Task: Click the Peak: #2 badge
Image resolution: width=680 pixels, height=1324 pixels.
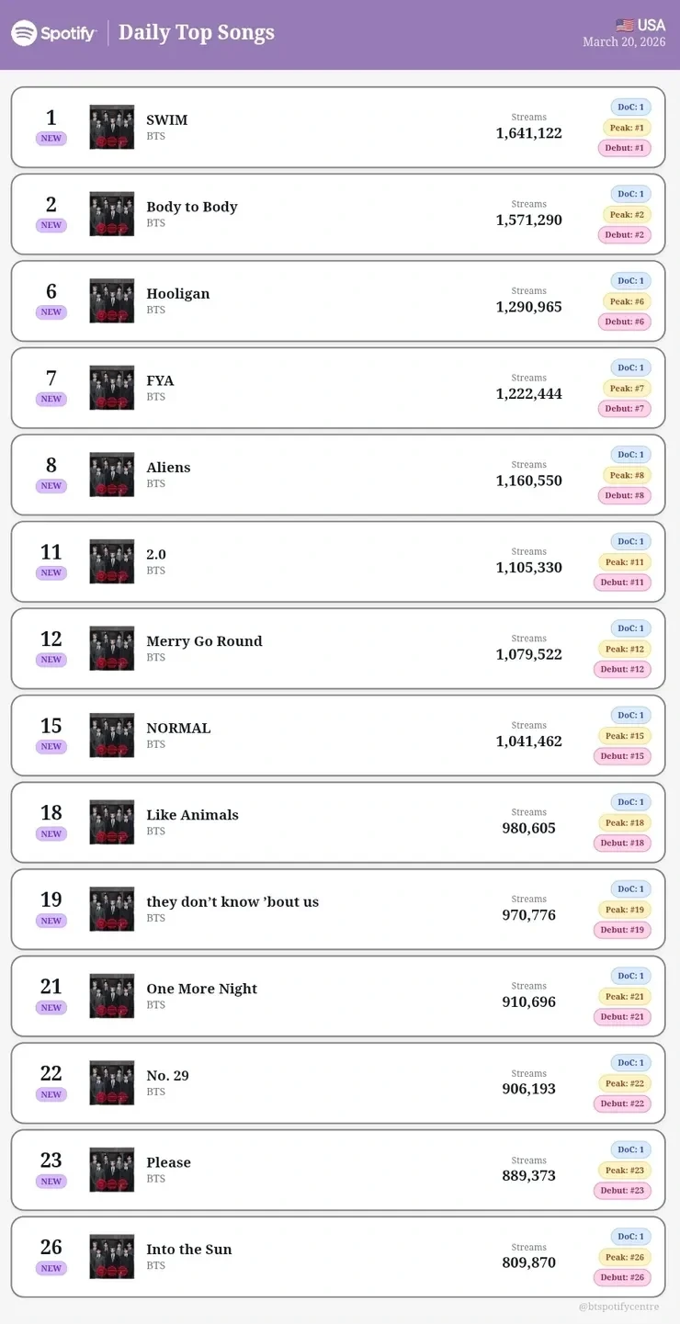Action: 627,214
